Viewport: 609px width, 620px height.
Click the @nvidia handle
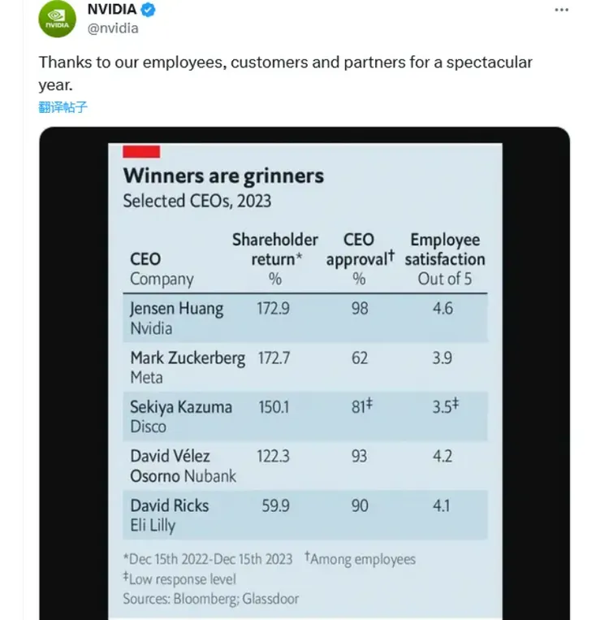click(x=113, y=28)
